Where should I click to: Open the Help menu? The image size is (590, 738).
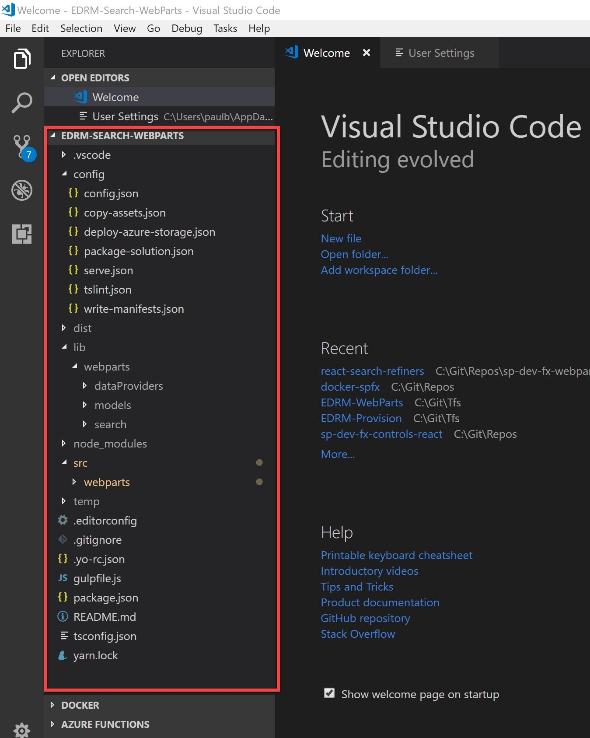(x=259, y=28)
